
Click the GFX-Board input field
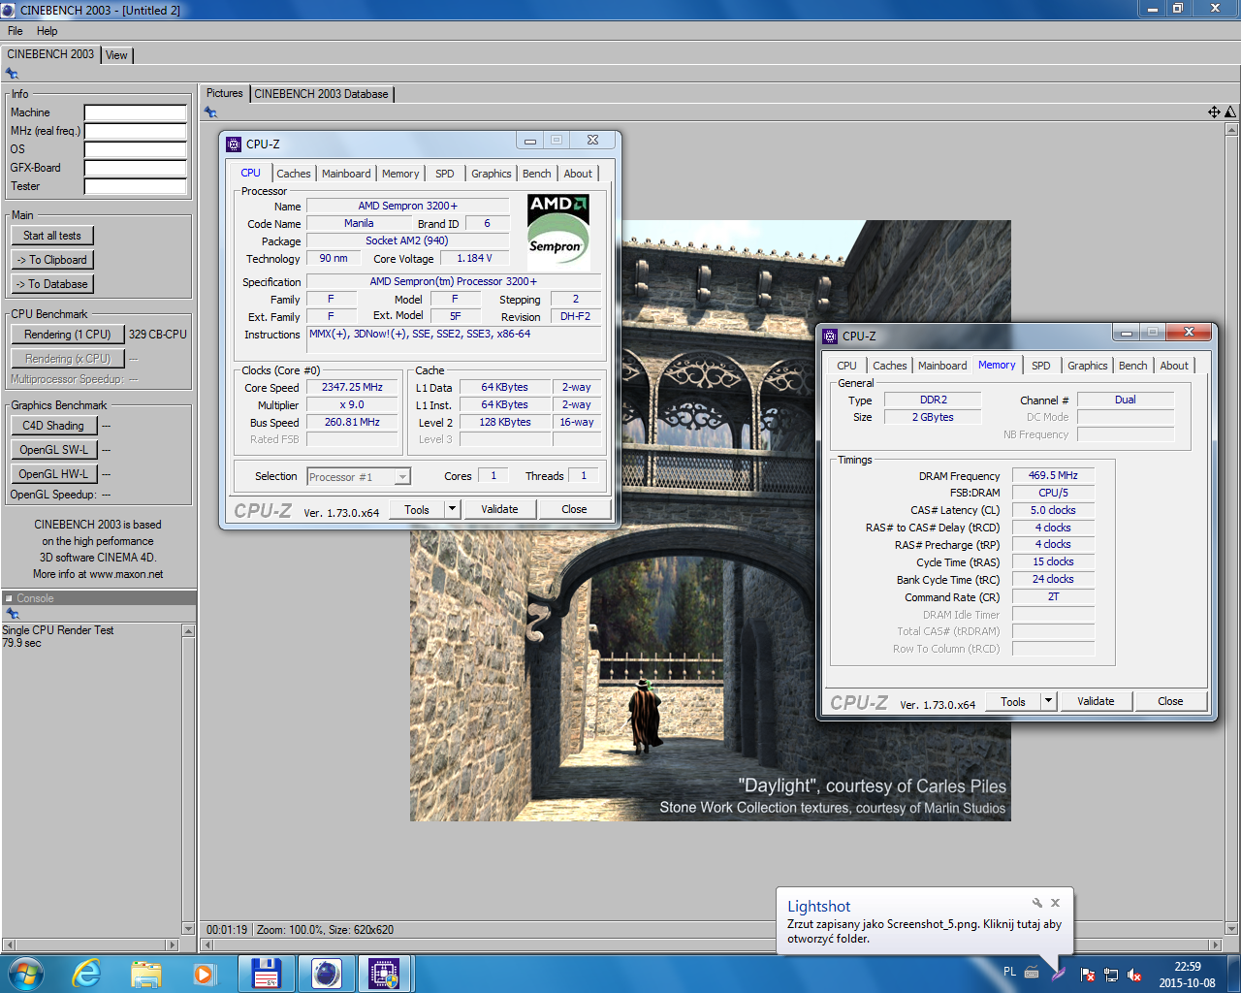tap(135, 168)
